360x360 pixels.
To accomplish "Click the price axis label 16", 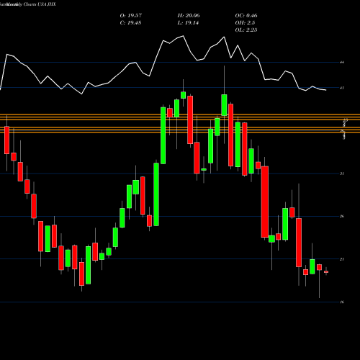I will (x=342, y=302).
